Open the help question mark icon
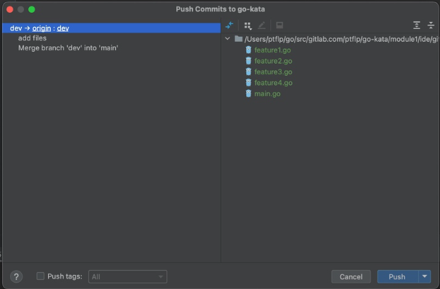The image size is (440, 289). pyautogui.click(x=17, y=276)
